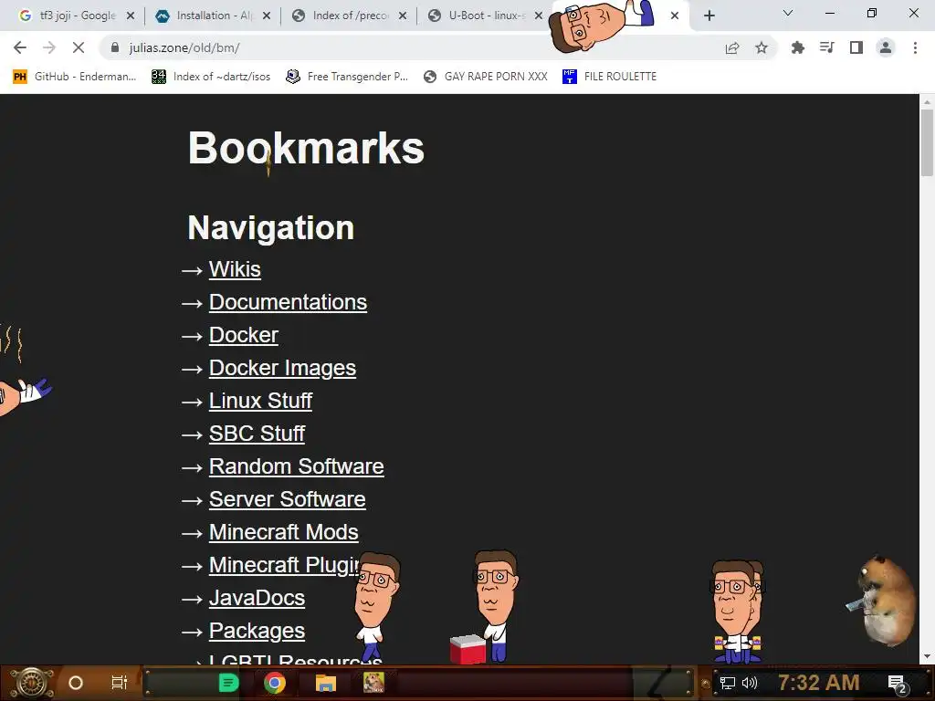Open the JavaDocs link
The width and height of the screenshot is (935, 701).
pos(257,598)
